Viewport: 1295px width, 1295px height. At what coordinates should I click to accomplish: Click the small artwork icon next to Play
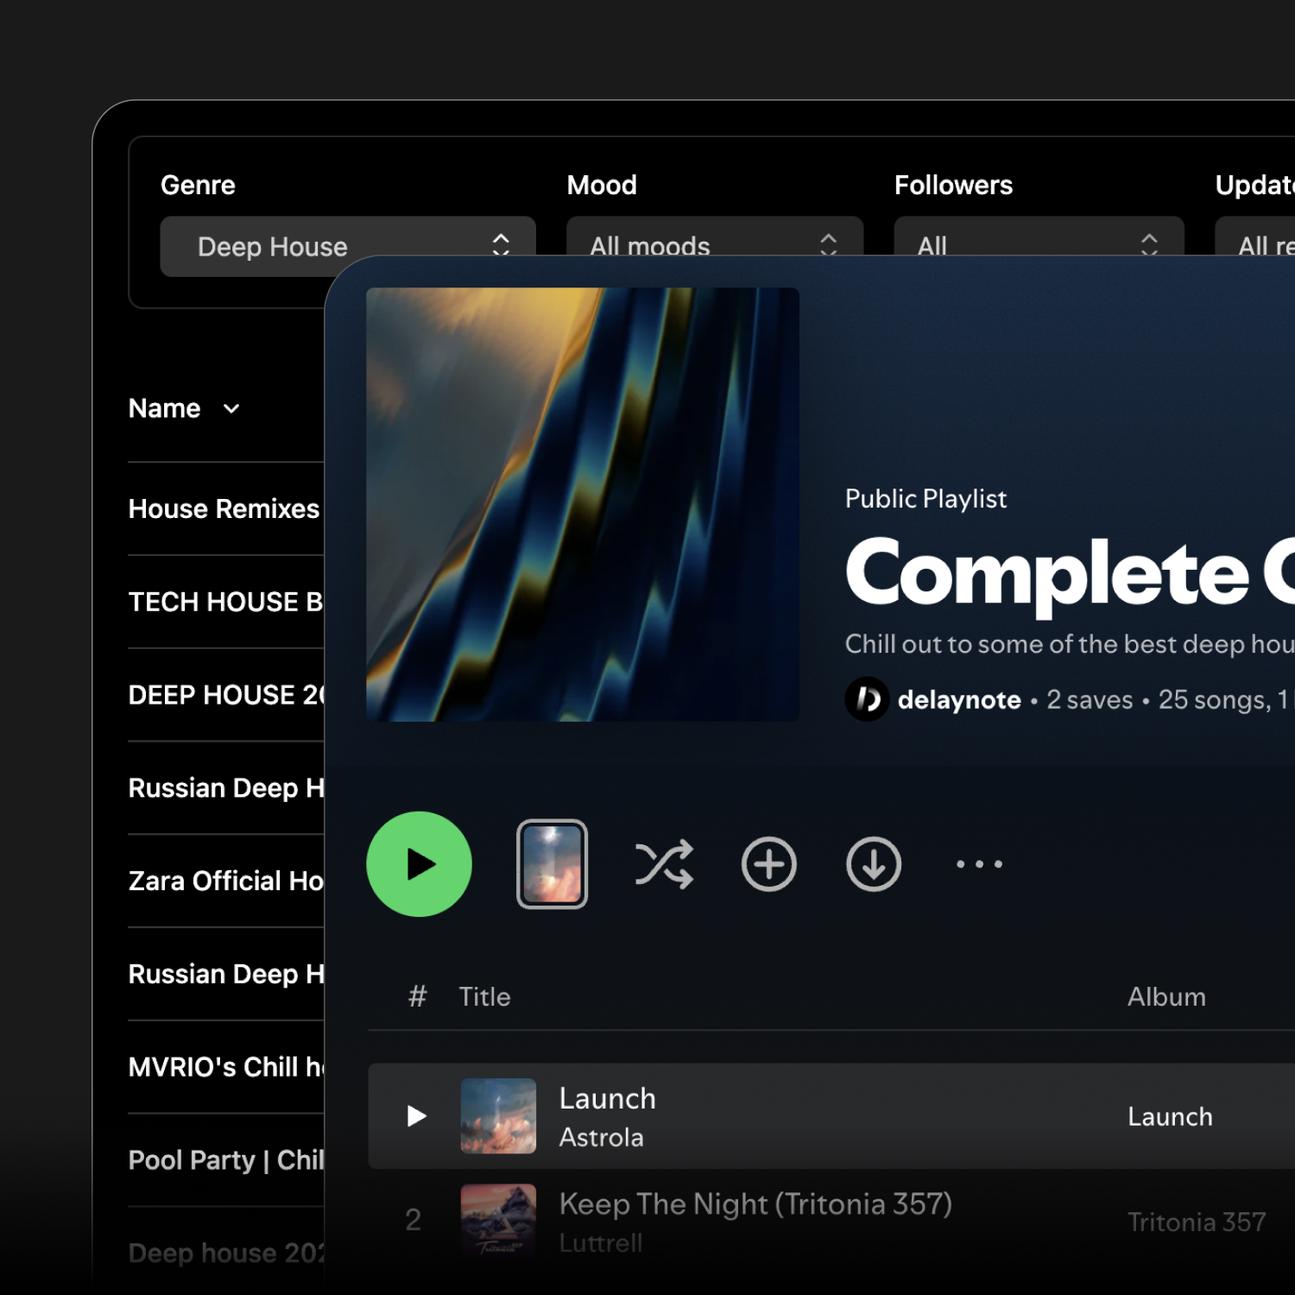[552, 863]
